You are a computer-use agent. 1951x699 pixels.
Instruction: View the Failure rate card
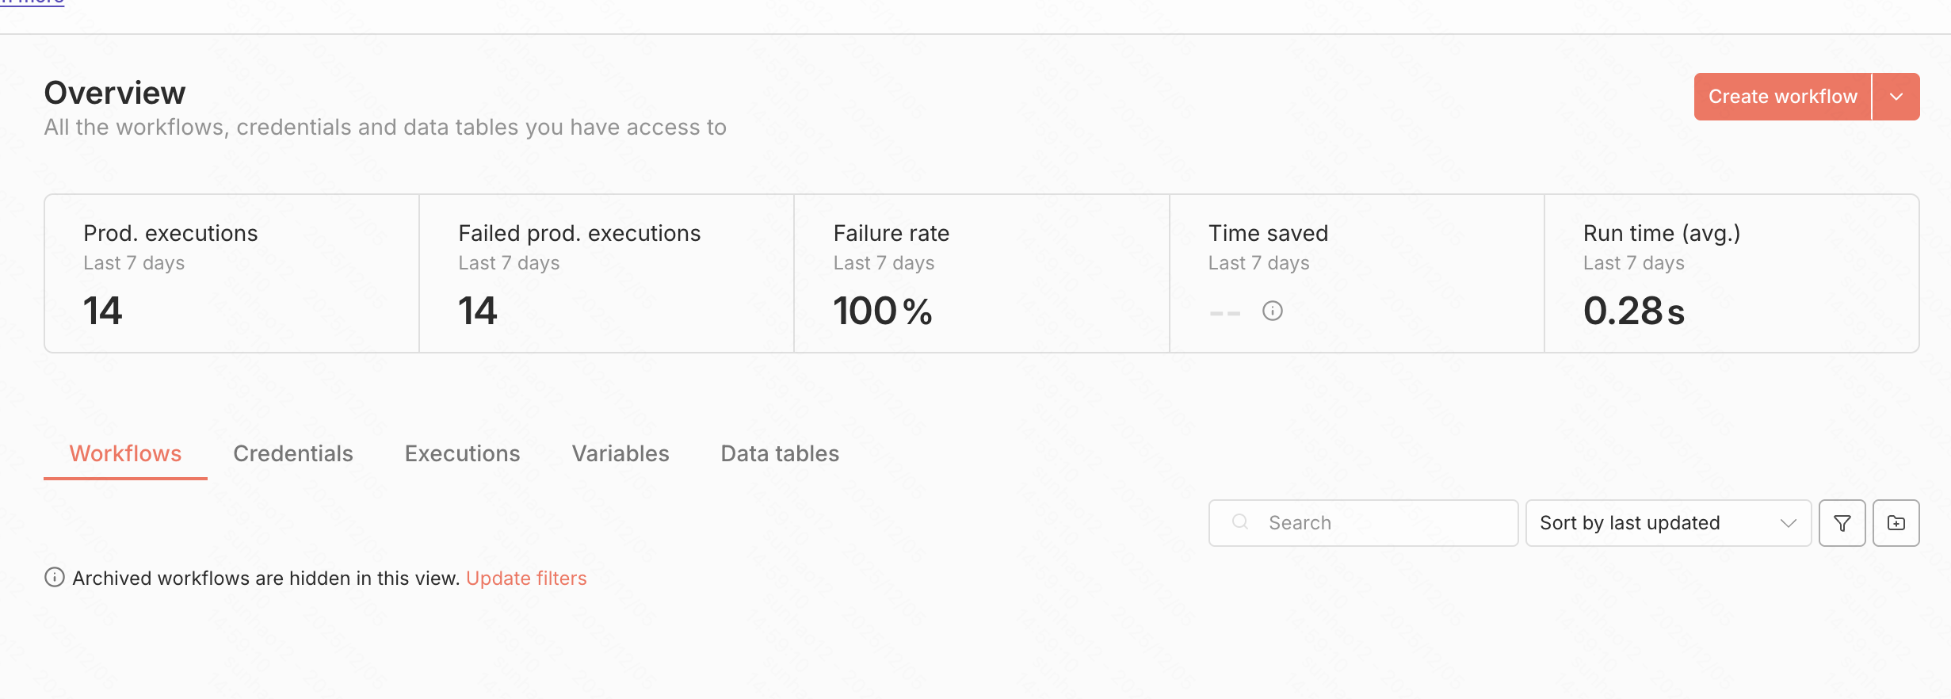(x=981, y=273)
